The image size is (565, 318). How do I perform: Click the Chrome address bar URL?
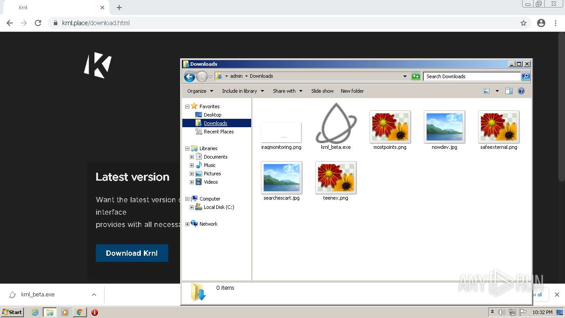pyautogui.click(x=96, y=23)
